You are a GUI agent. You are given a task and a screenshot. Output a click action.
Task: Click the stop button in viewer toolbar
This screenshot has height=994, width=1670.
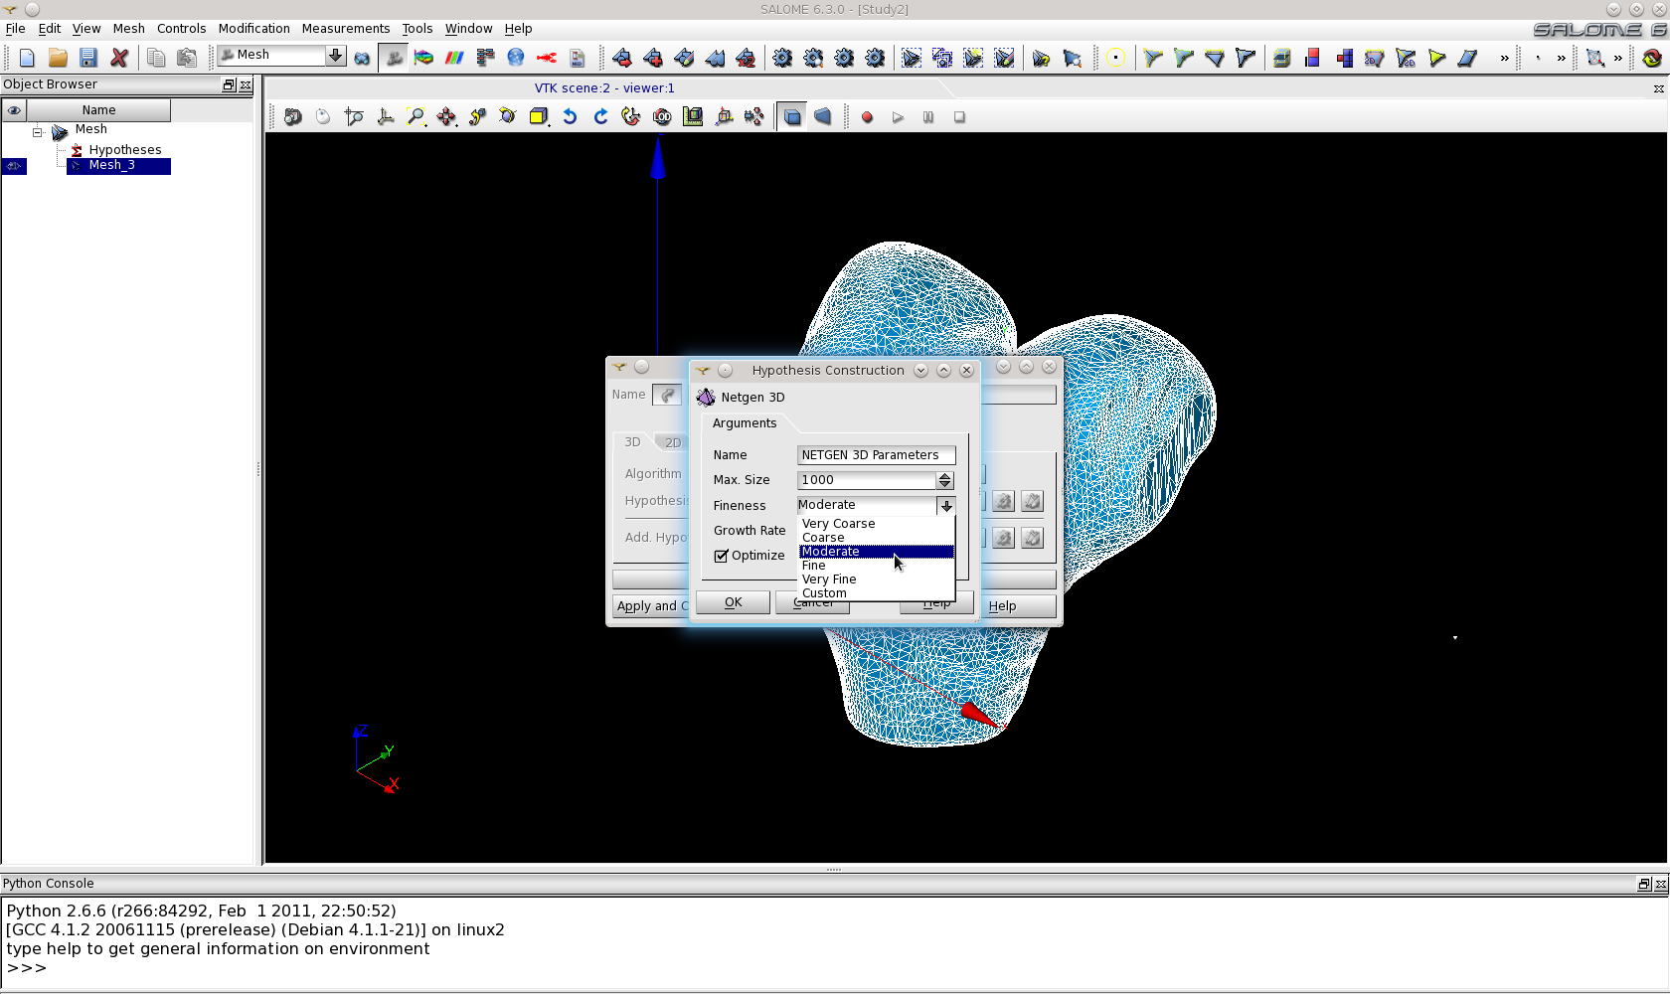point(959,117)
